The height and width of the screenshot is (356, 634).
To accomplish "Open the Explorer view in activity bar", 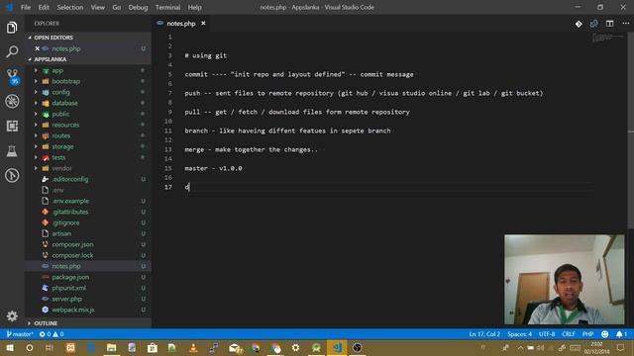I will click(x=12, y=28).
